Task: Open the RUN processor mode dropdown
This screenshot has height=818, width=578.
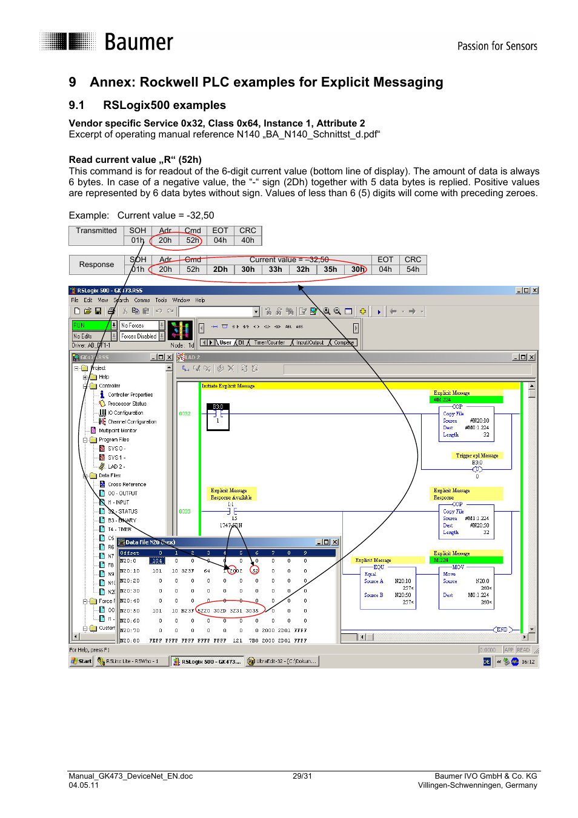Action: click(114, 326)
